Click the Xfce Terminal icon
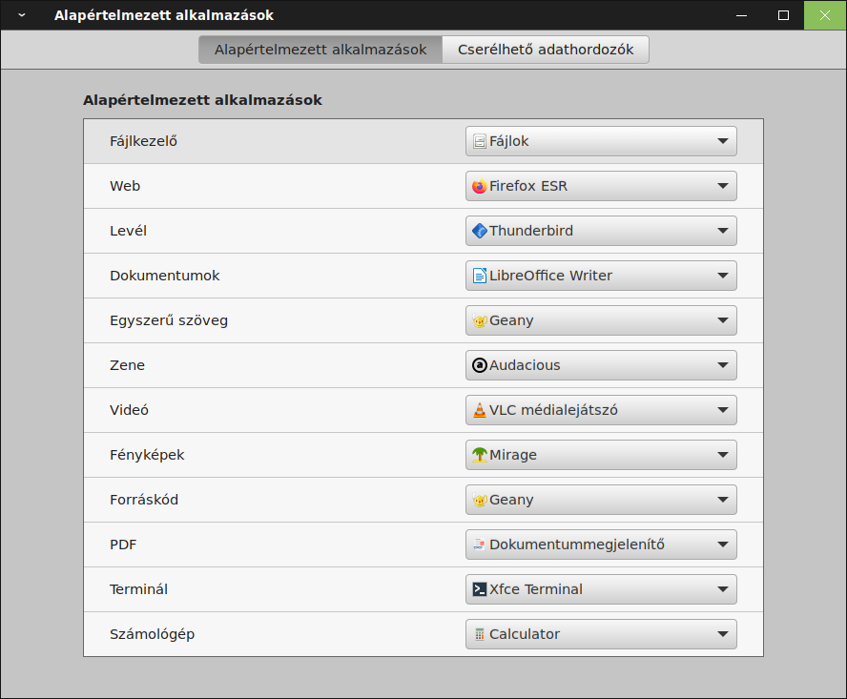This screenshot has width=847, height=699. pyautogui.click(x=479, y=590)
